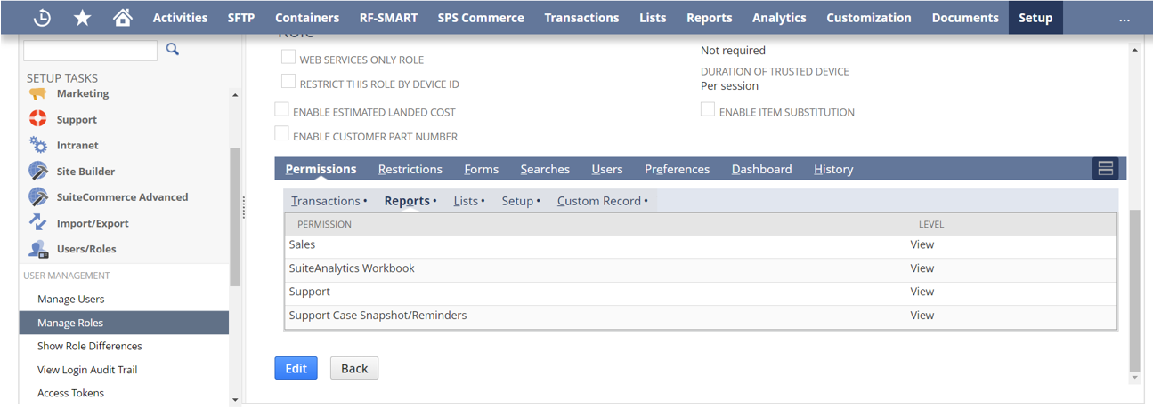Open the Show Role Differences link
The width and height of the screenshot is (1153, 408).
90,346
